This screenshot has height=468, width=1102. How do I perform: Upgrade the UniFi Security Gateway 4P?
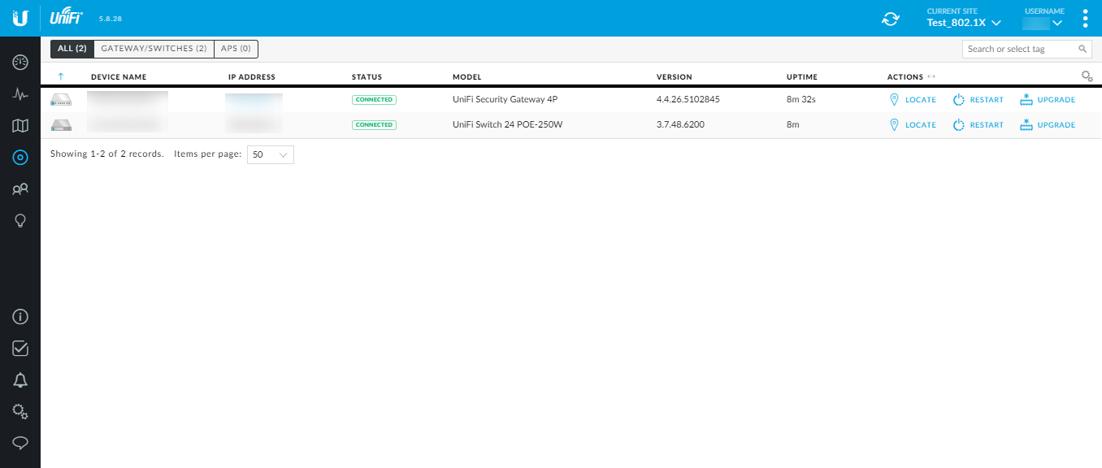tap(1047, 100)
